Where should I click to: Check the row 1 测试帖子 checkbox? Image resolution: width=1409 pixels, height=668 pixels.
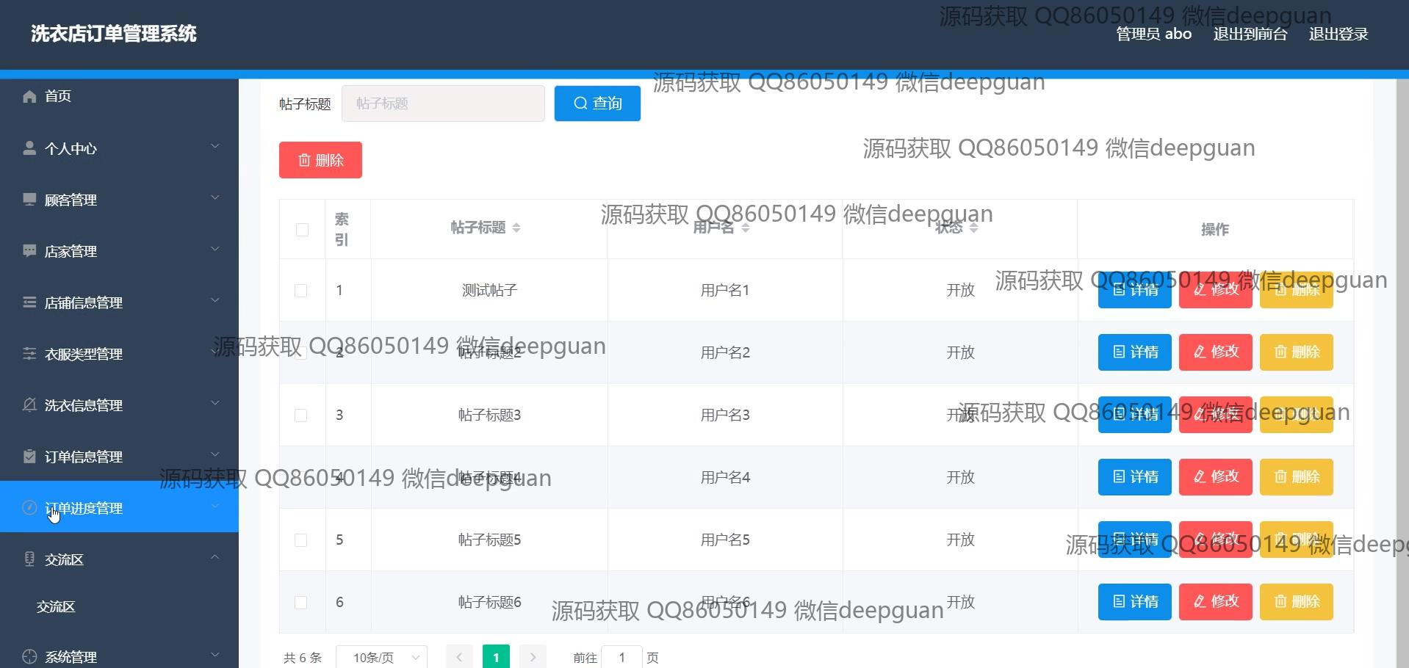tap(301, 291)
